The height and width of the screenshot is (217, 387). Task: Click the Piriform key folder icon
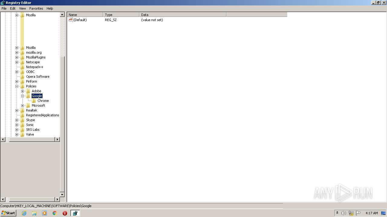pyautogui.click(x=22, y=81)
